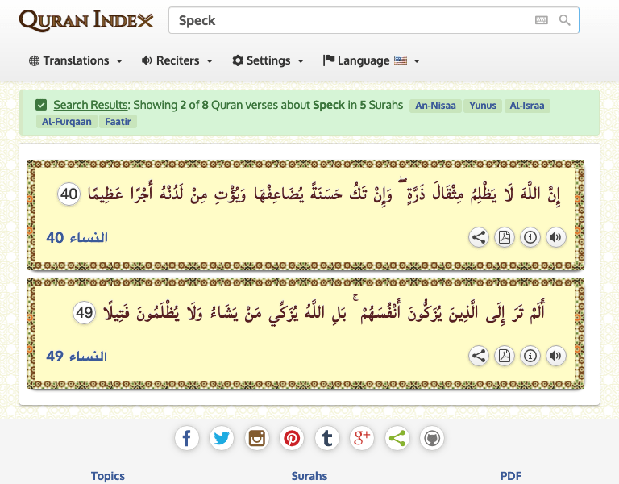The image size is (619, 484).
Task: Open the GitHub icon in footer
Action: pos(432,438)
